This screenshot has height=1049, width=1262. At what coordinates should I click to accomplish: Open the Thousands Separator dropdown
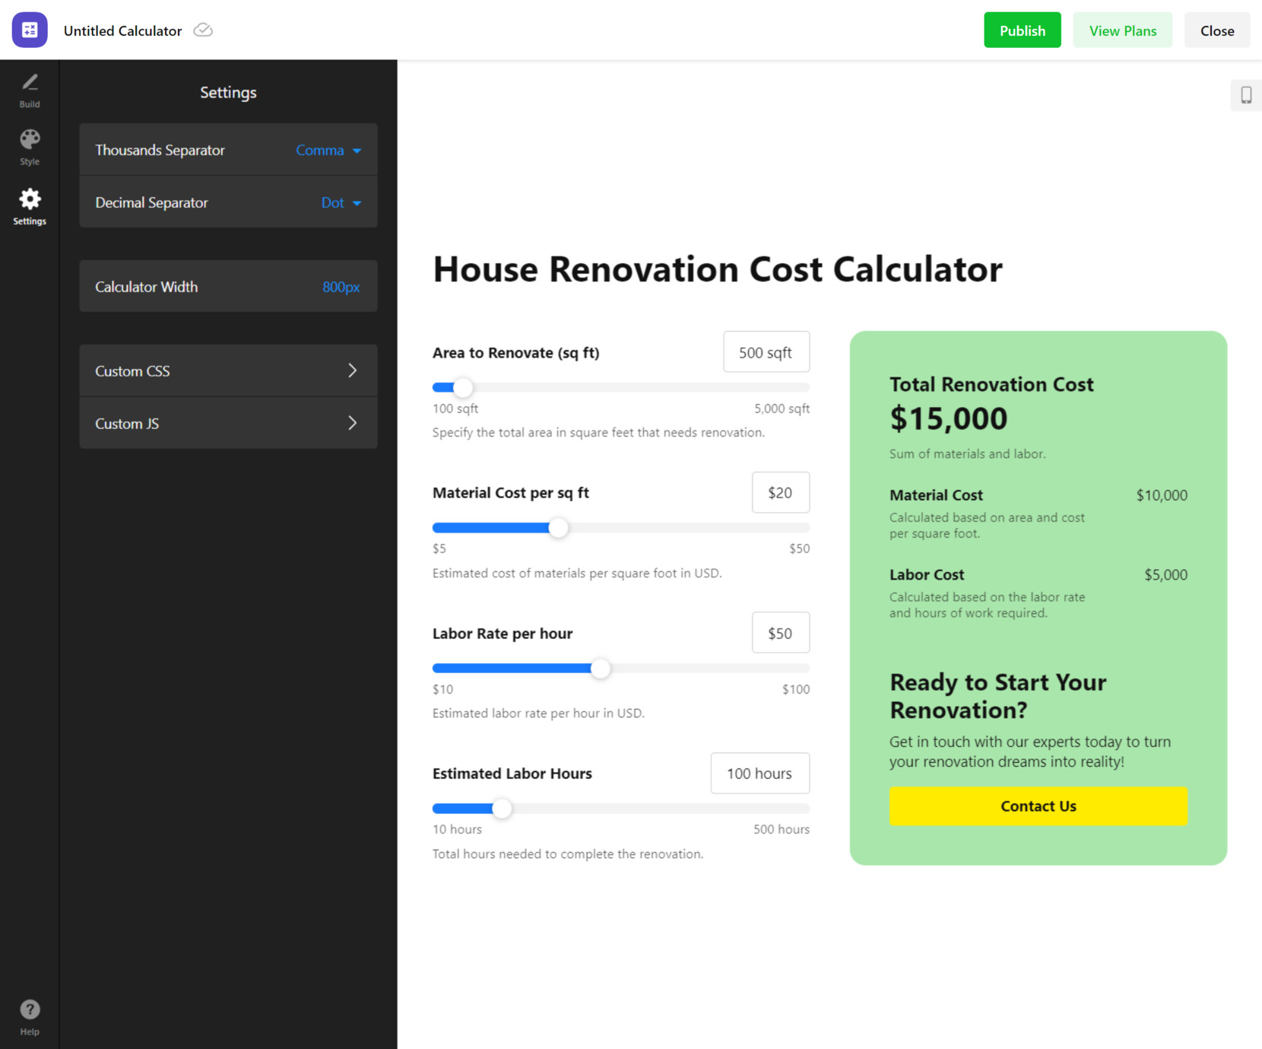pos(328,150)
